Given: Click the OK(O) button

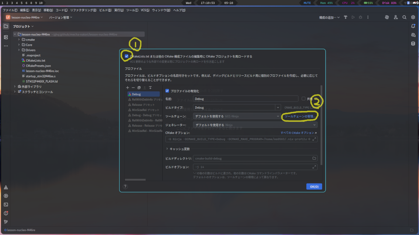Looking at the screenshot, I should (x=314, y=187).
